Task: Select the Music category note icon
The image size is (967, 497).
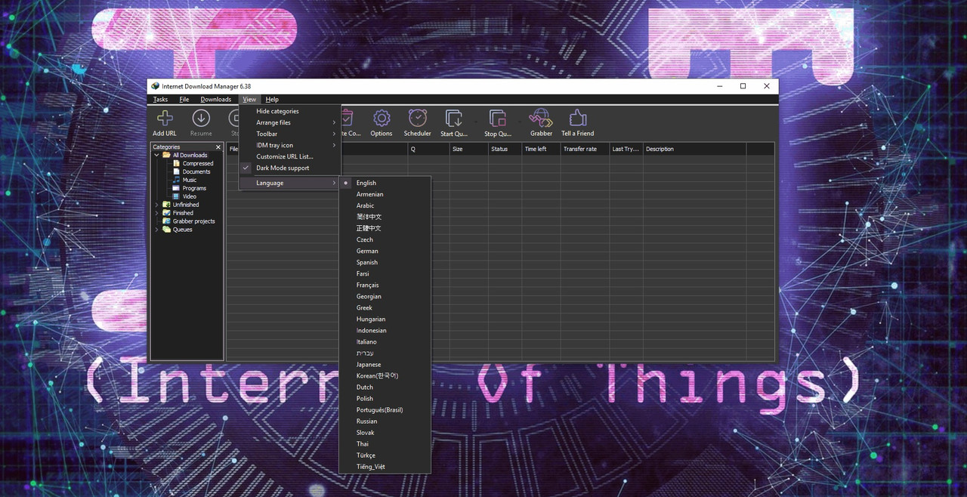Action: coord(177,180)
